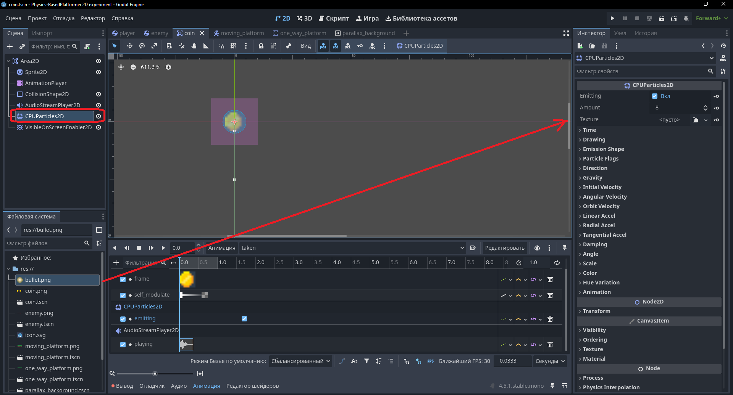
Task: Switch to the enemy scene tab
Action: 156,33
